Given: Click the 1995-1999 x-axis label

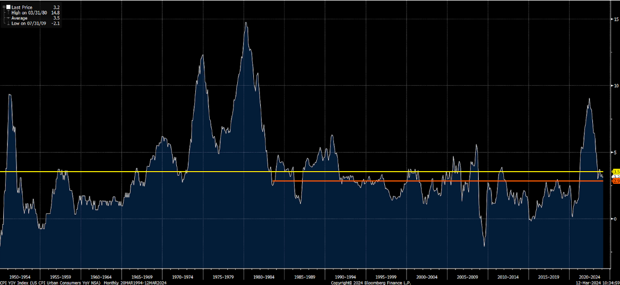Looking at the screenshot, I should (x=386, y=277).
